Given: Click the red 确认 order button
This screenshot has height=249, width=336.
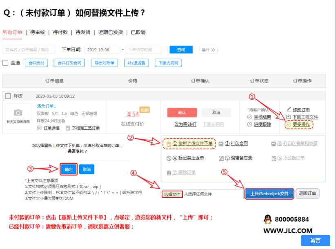Looking at the screenshot, I should coord(182,113).
